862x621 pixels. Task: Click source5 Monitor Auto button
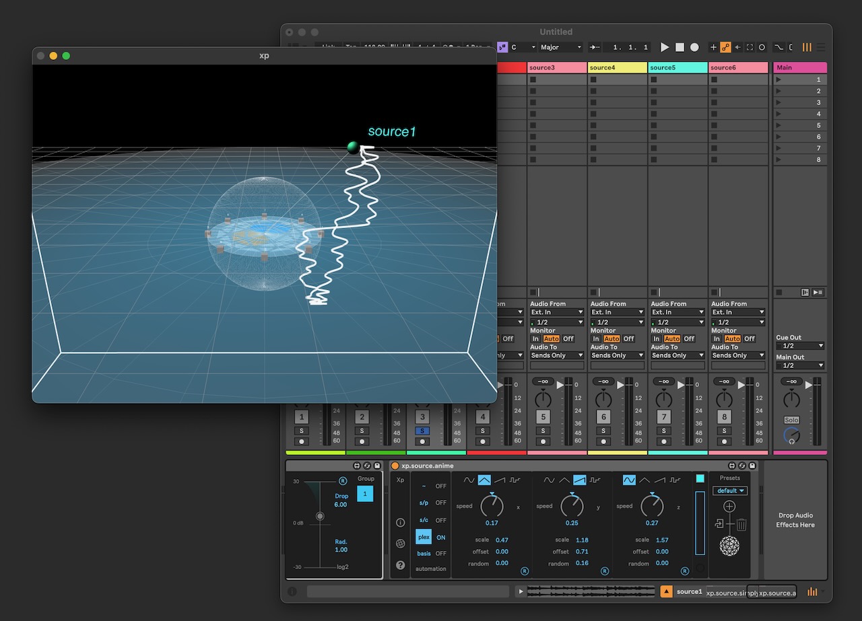coord(672,338)
